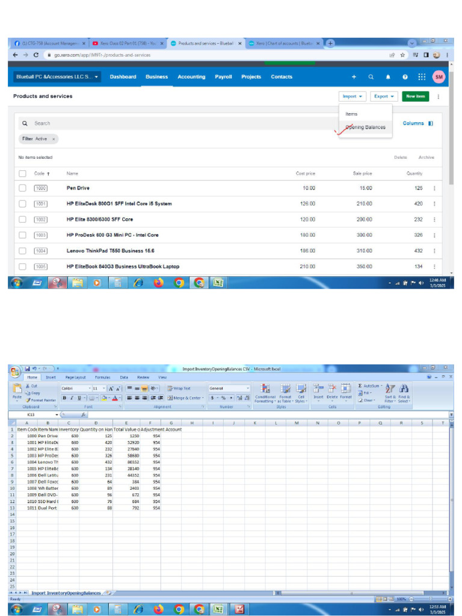The width and height of the screenshot is (462, 616).
Task: Tick the checkbox for item 1005
Action: point(22,266)
